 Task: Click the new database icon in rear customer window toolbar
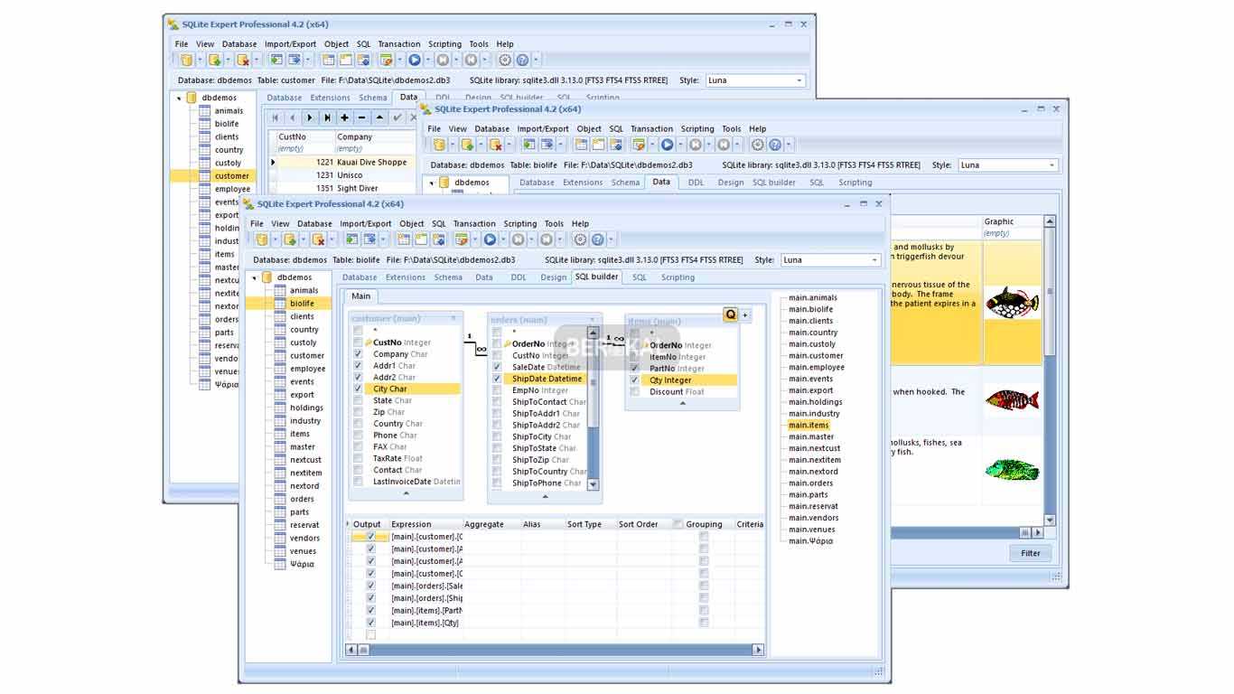187,60
